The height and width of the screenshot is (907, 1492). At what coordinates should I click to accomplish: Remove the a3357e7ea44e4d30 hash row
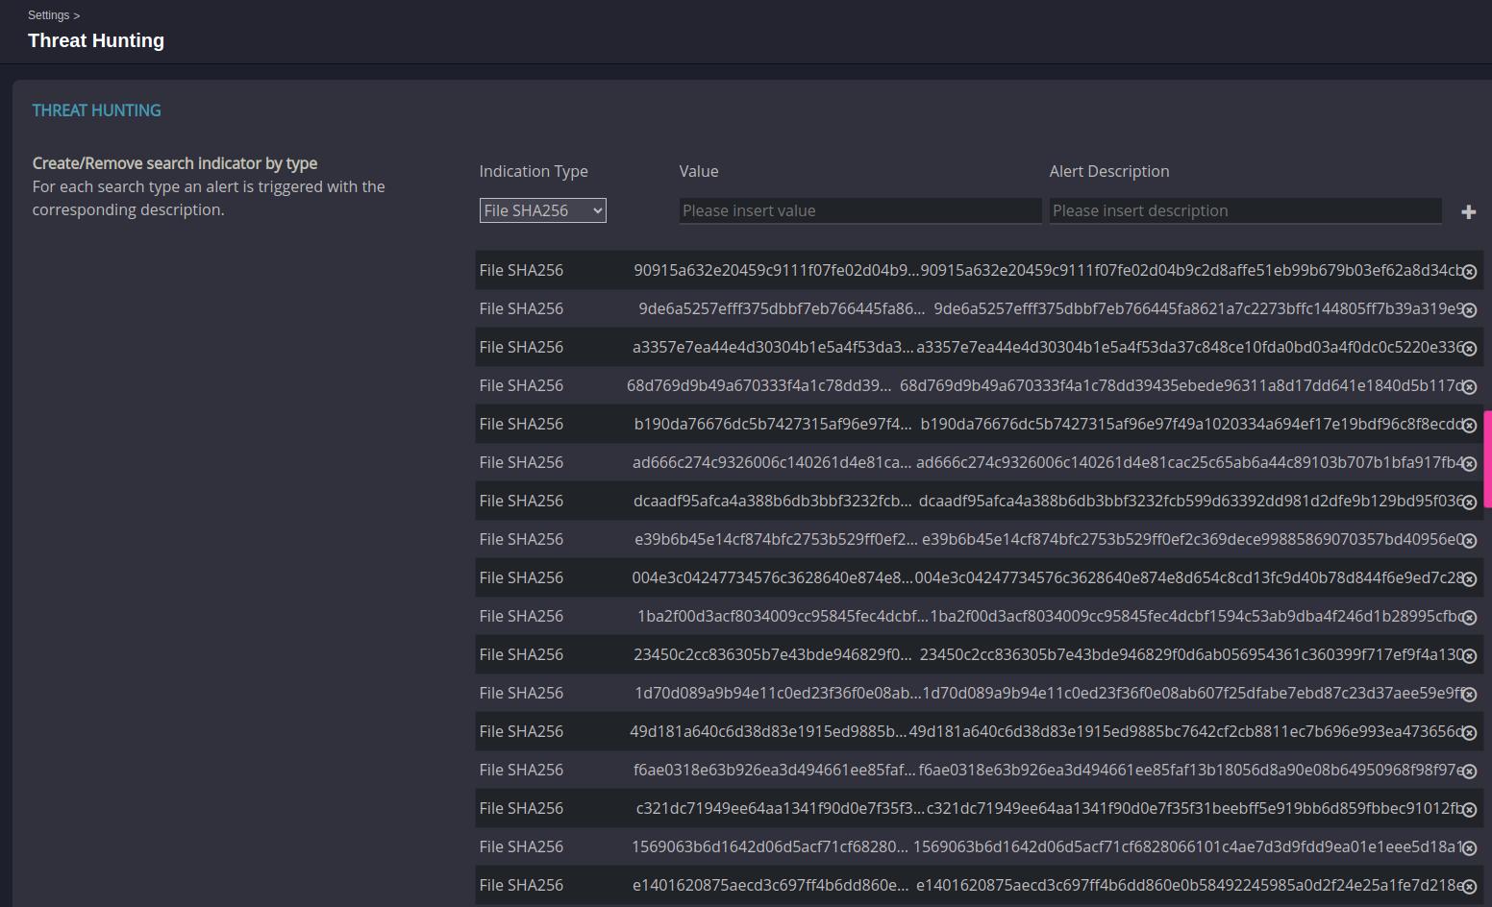point(1469,349)
